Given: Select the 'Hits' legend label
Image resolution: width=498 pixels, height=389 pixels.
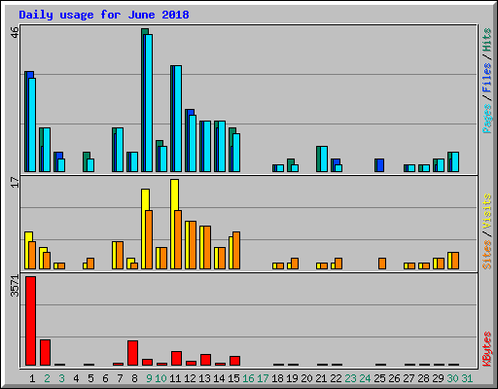Looking at the screenshot, I should click(x=486, y=40).
